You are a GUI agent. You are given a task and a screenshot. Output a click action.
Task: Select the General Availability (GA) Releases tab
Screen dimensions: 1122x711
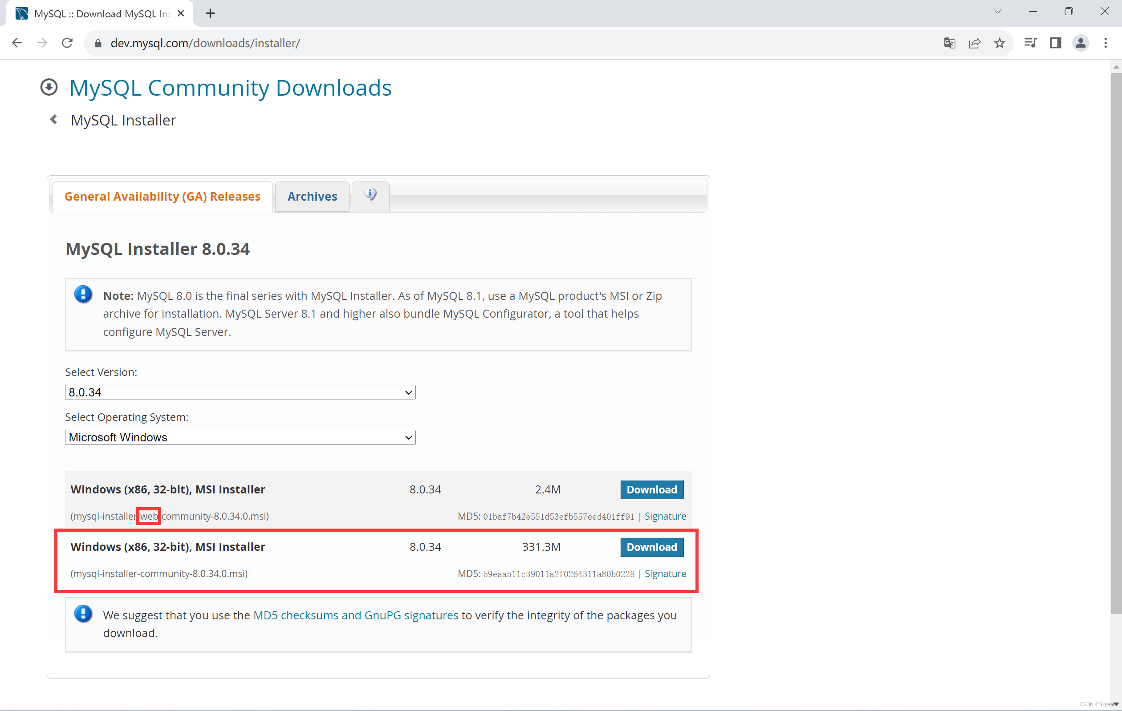[162, 197]
